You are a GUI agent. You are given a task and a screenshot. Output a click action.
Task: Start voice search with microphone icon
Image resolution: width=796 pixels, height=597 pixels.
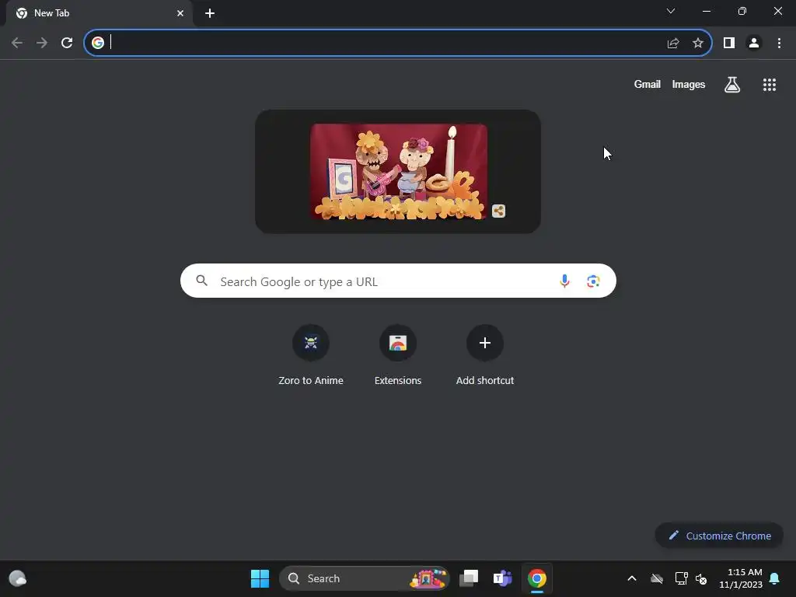[564, 281]
